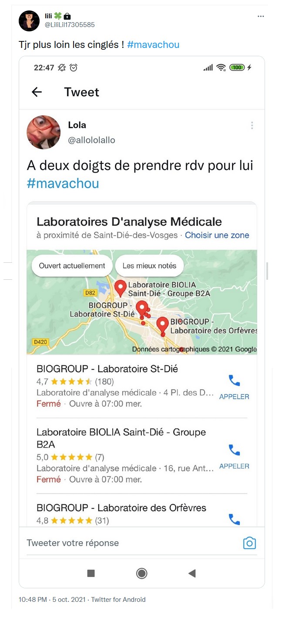Screen dimensions: 282x638
Task: Tap phone icon for BIOGROUP Laboratoire St-Dié
Action: click(234, 381)
